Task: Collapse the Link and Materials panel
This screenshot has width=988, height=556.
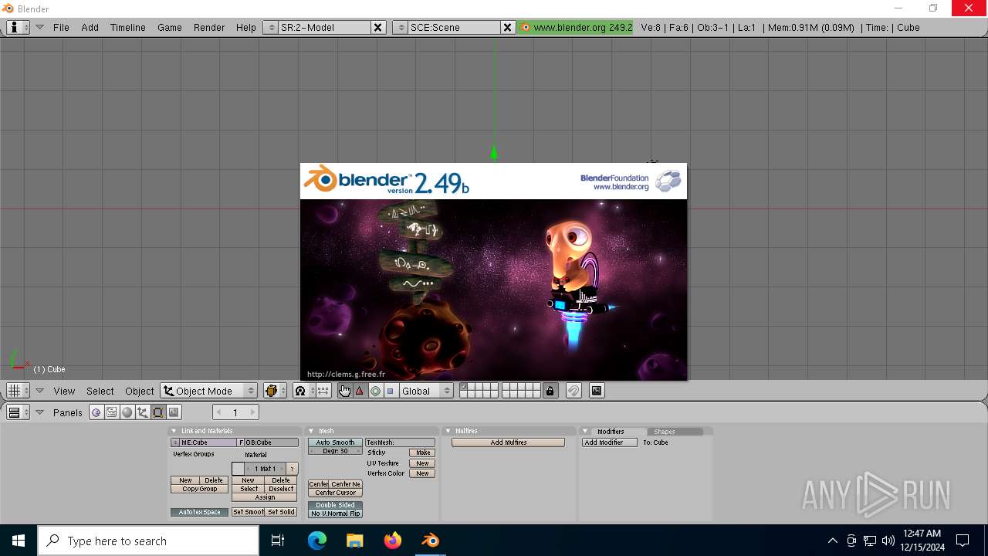Action: [174, 431]
